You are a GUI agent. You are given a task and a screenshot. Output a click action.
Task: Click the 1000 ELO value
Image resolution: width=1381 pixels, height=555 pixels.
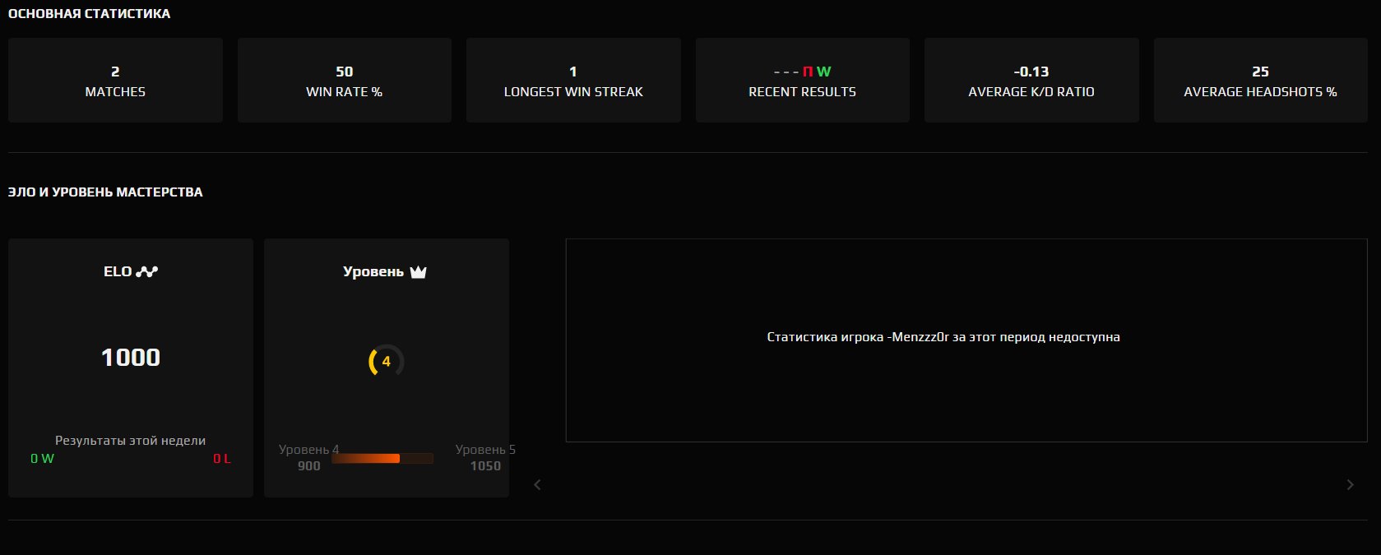131,358
